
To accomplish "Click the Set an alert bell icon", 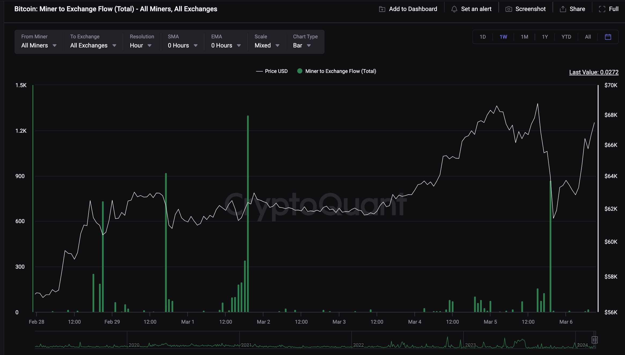I will 454,9.
